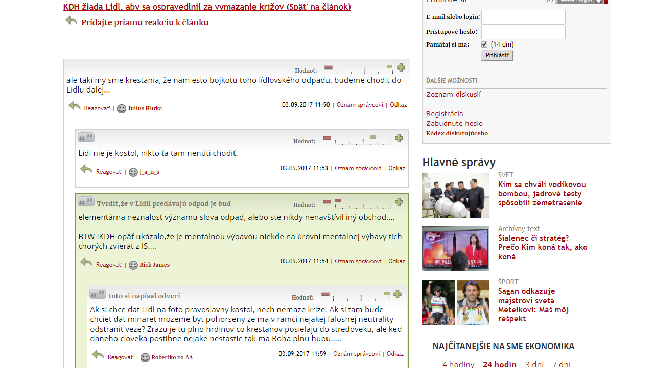The width and height of the screenshot is (654, 368).
Task: Select the '4 hodiny' tab
Action: click(458, 364)
